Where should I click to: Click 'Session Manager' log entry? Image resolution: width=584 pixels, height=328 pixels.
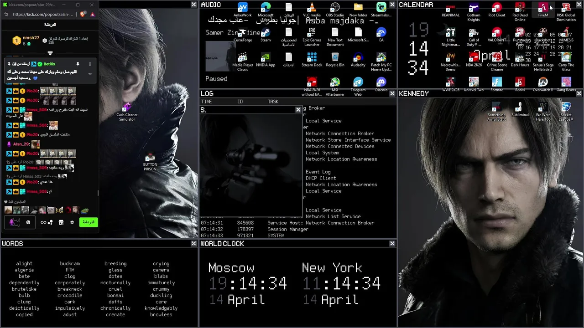(x=288, y=229)
